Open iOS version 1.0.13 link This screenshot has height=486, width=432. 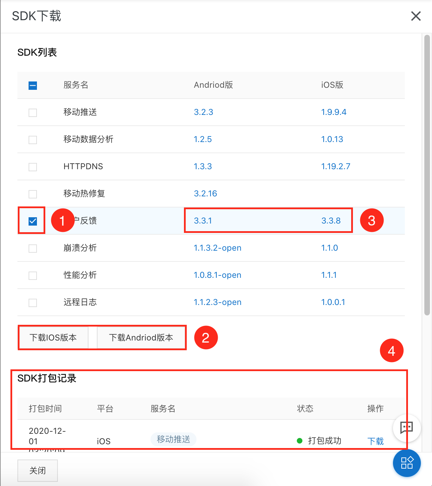tap(332, 139)
